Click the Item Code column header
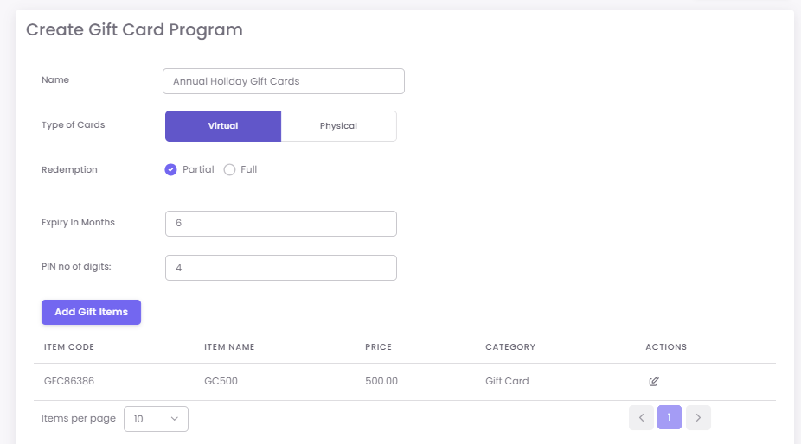This screenshot has width=801, height=444. 69,347
